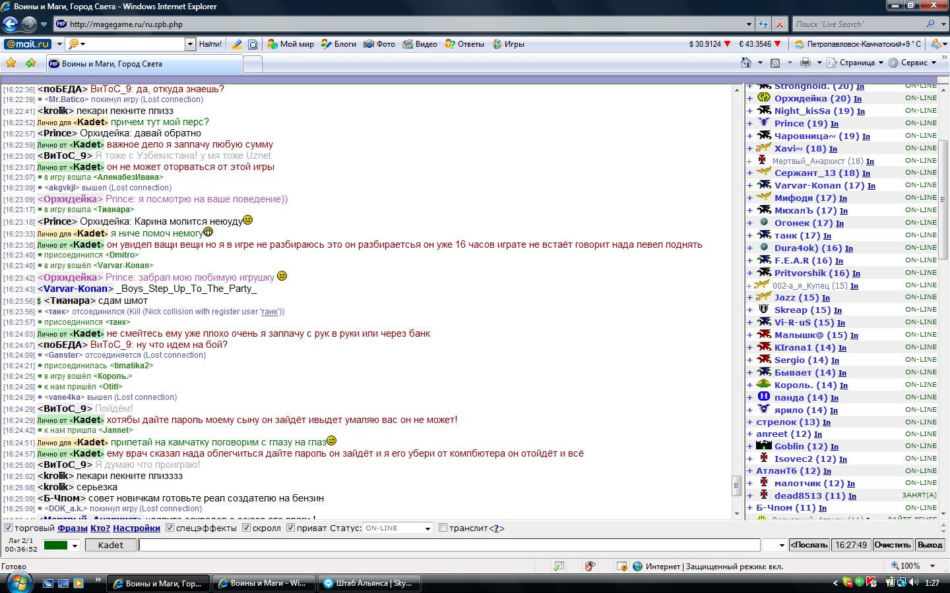Switch to Штаб Альянса Skype taskbar window

370,583
